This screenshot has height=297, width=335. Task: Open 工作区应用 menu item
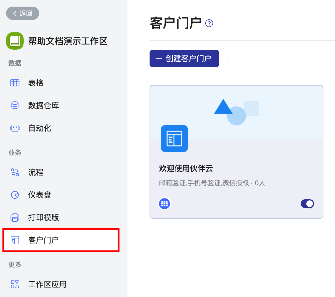point(47,284)
